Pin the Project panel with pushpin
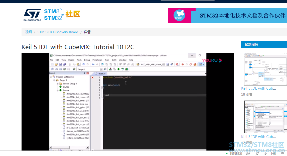Screen dimensions: 287x156 coord(84,73)
